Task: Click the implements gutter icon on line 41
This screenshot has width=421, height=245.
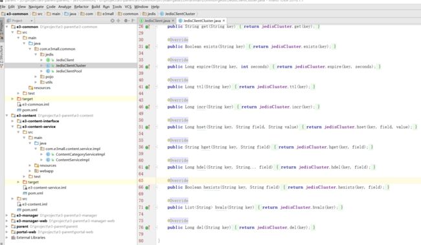Action: pos(148,87)
